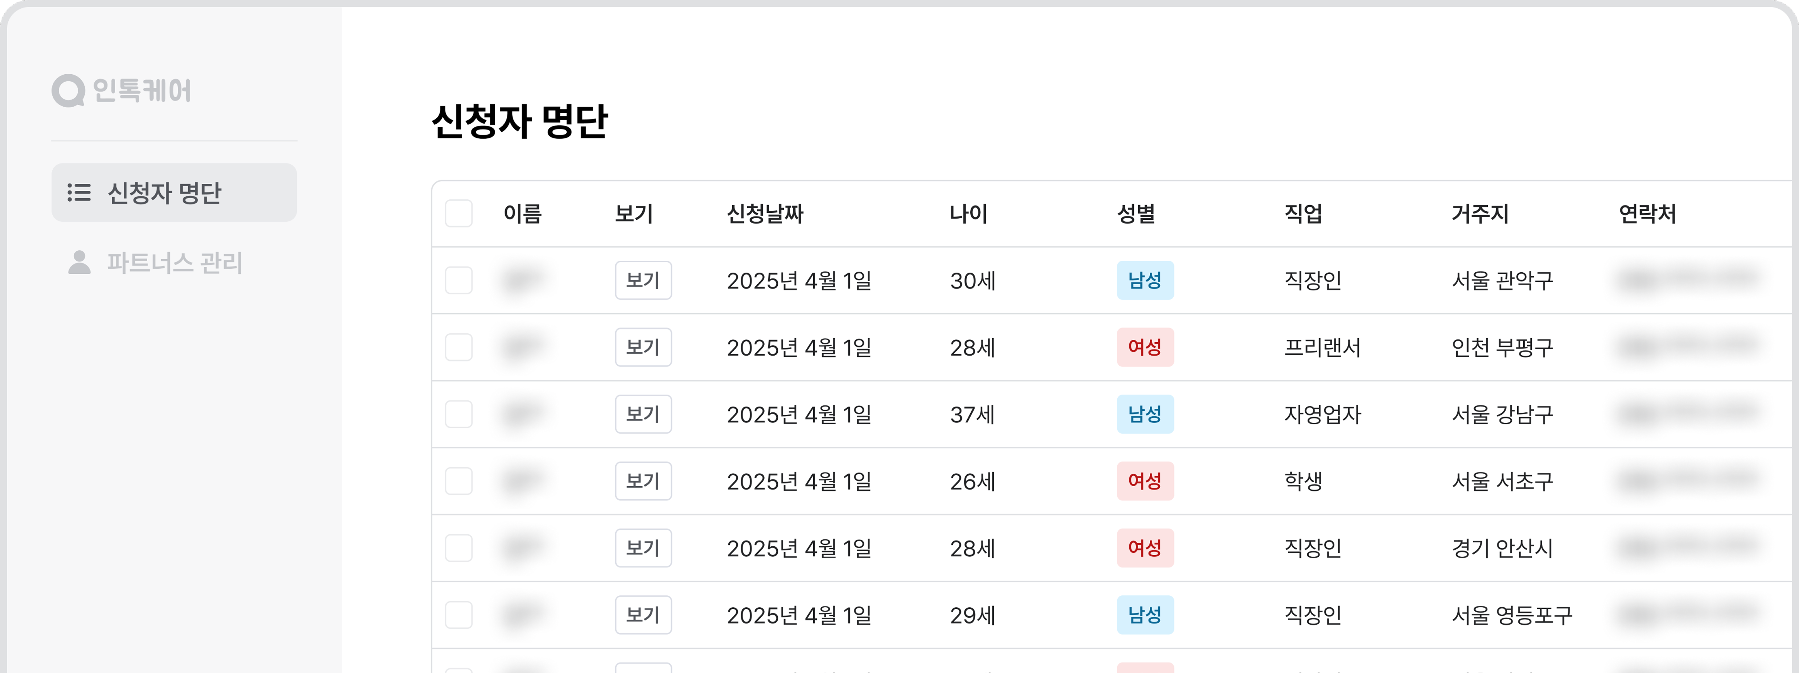1799x673 pixels.
Task: Check the 26세 학생 applicant's checkbox
Action: [459, 481]
